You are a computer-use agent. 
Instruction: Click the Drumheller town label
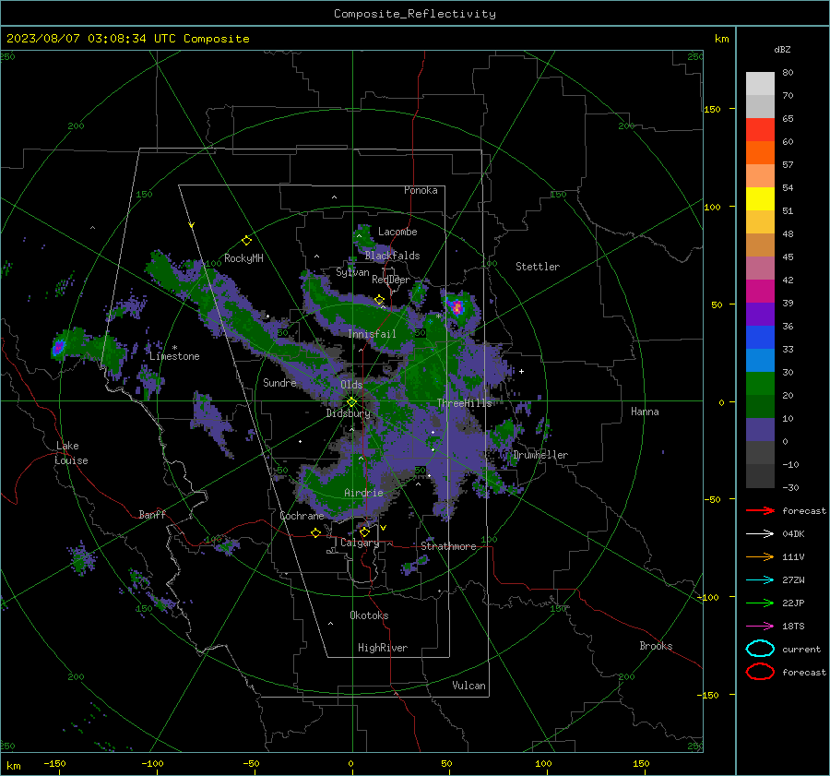pos(540,455)
